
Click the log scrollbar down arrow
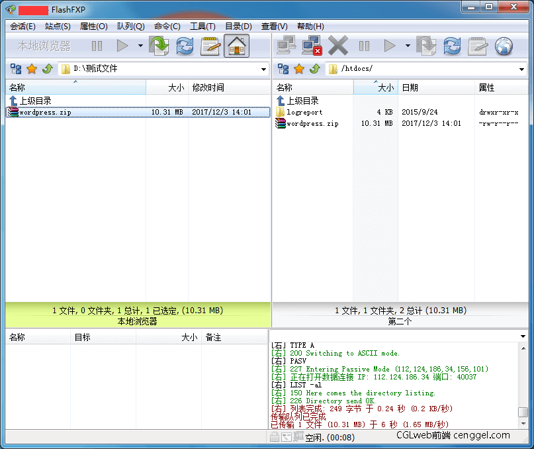(523, 423)
